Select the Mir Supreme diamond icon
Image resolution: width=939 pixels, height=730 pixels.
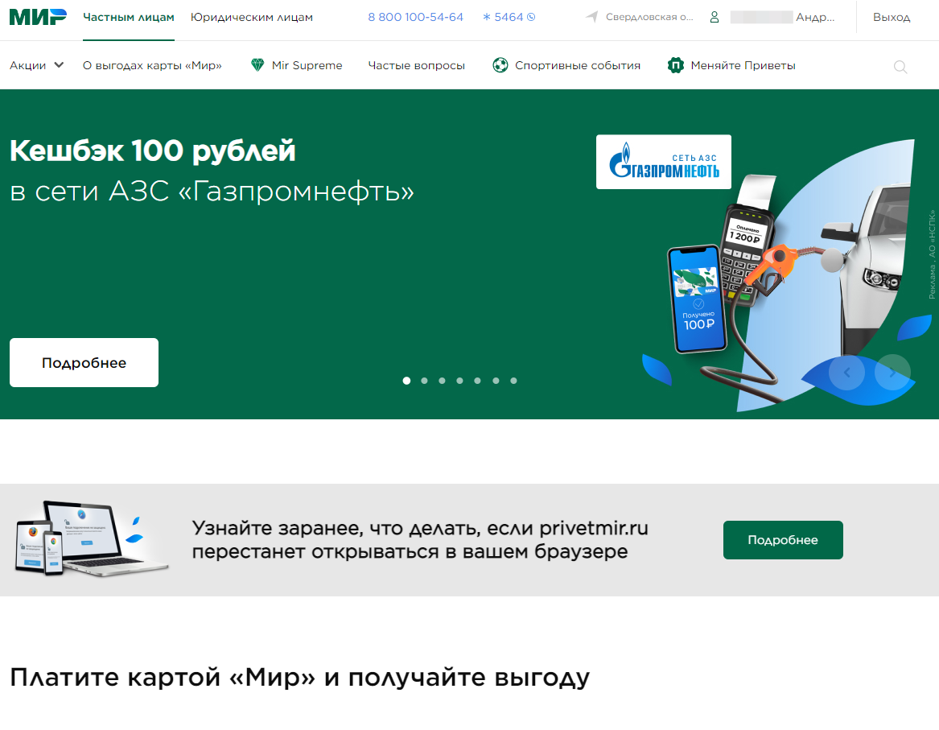point(257,65)
